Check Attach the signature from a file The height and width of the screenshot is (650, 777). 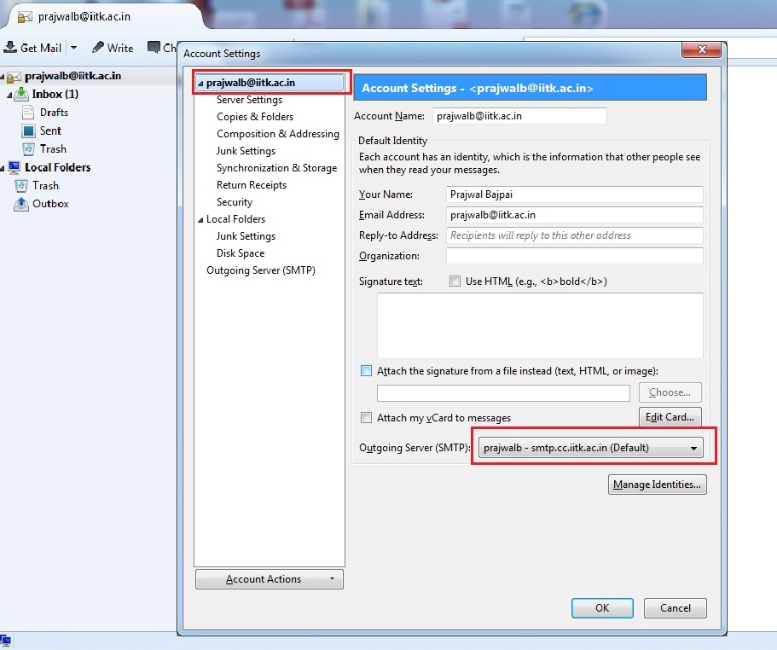pos(366,370)
